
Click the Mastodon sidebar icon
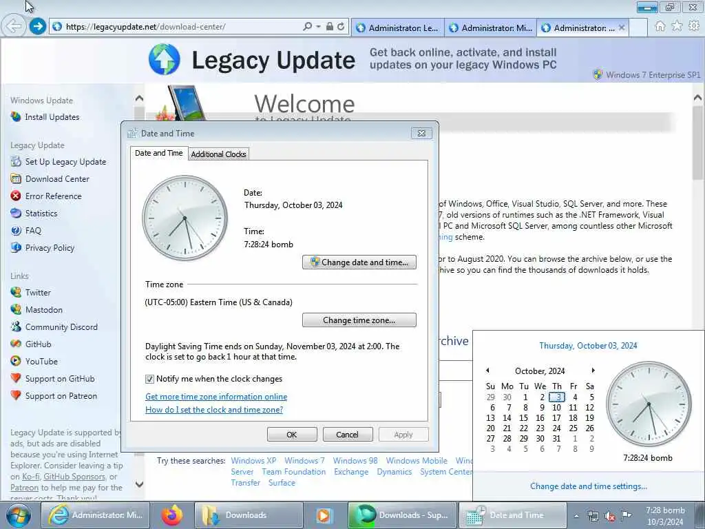[16, 309]
